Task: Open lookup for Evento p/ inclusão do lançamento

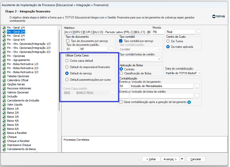Action: tap(197, 86)
